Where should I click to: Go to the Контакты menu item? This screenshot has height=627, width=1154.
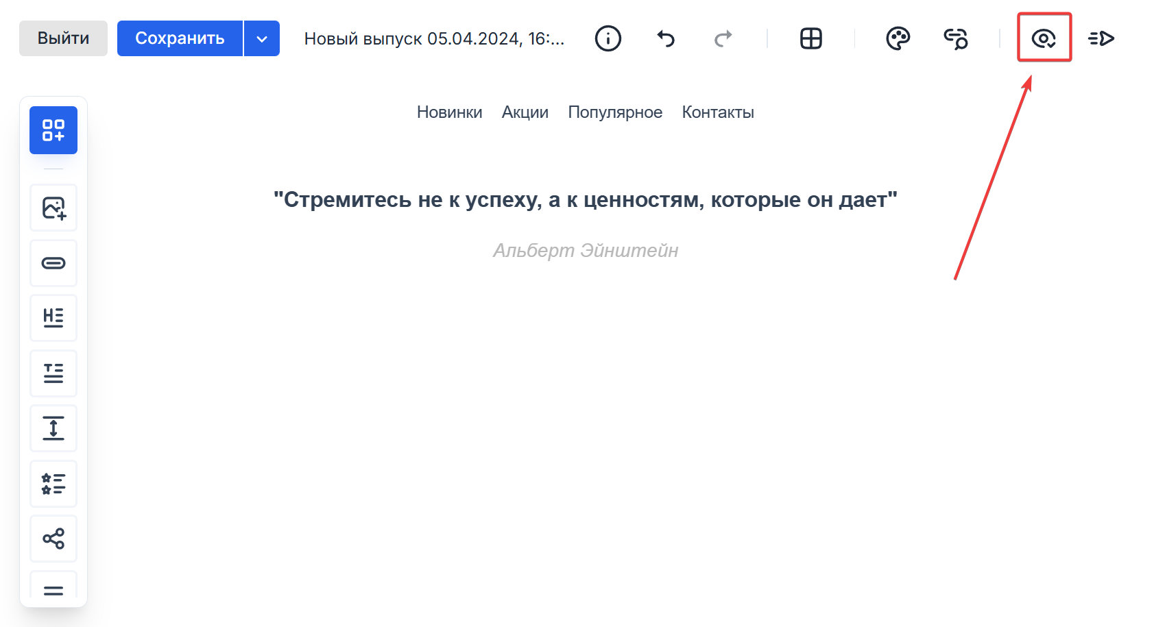pyautogui.click(x=717, y=112)
